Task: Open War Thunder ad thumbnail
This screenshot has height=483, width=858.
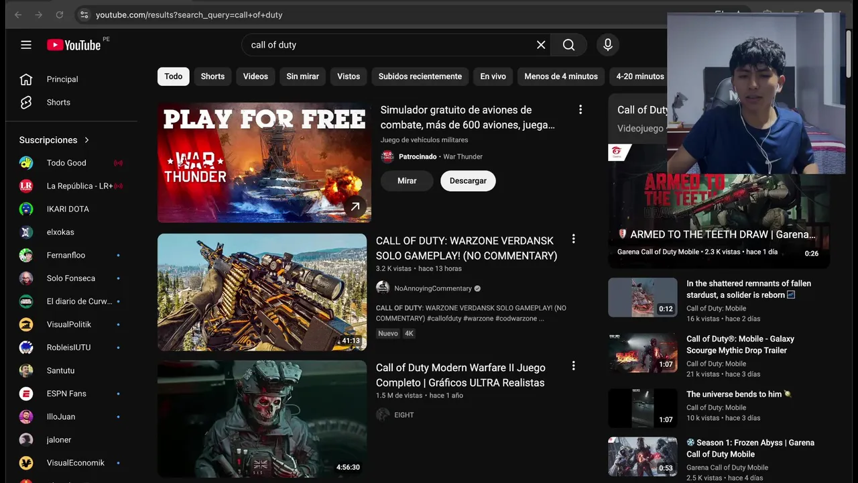Action: (264, 162)
